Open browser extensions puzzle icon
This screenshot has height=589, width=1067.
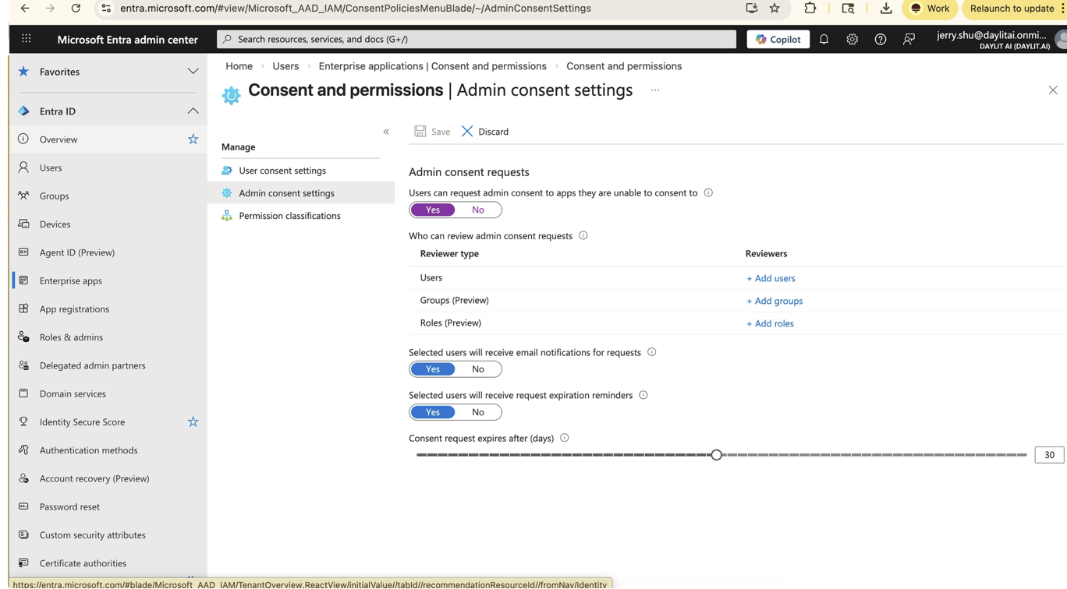(x=810, y=9)
